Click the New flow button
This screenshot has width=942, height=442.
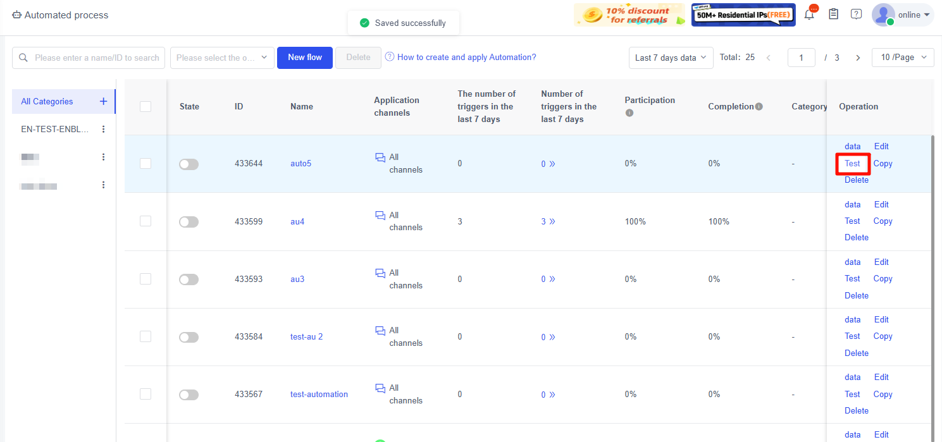(x=305, y=58)
